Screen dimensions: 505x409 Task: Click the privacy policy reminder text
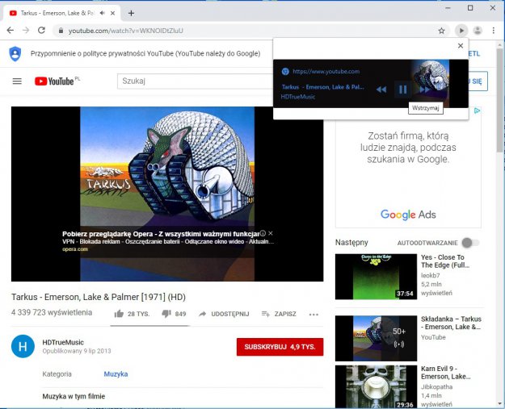145,53
